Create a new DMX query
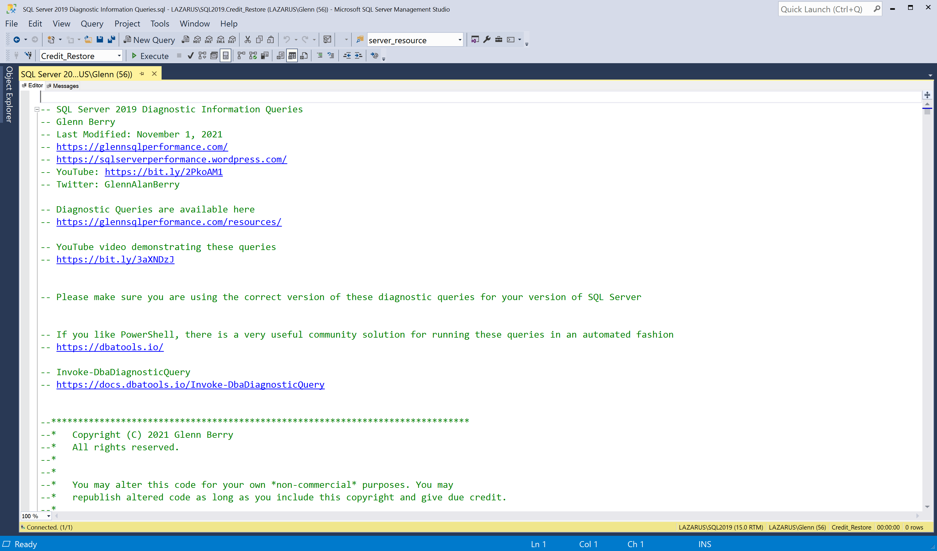Viewport: 937px width, 551px height. [209, 40]
